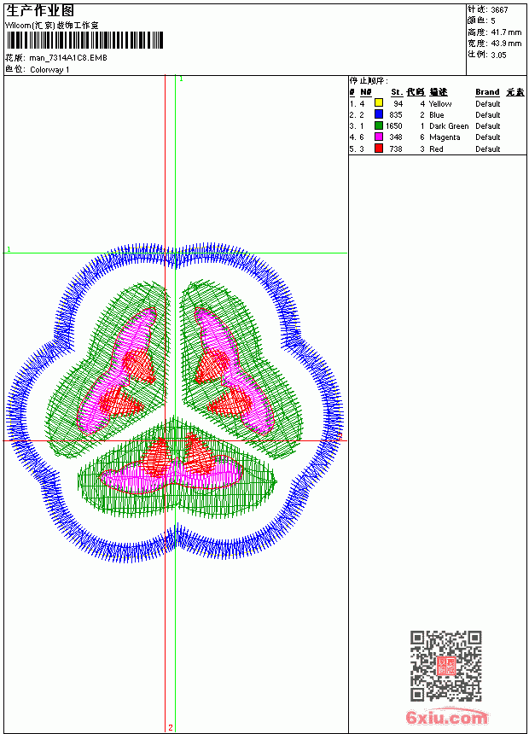The image size is (529, 734).
Task: Click the QR code image
Action: [x=446, y=666]
